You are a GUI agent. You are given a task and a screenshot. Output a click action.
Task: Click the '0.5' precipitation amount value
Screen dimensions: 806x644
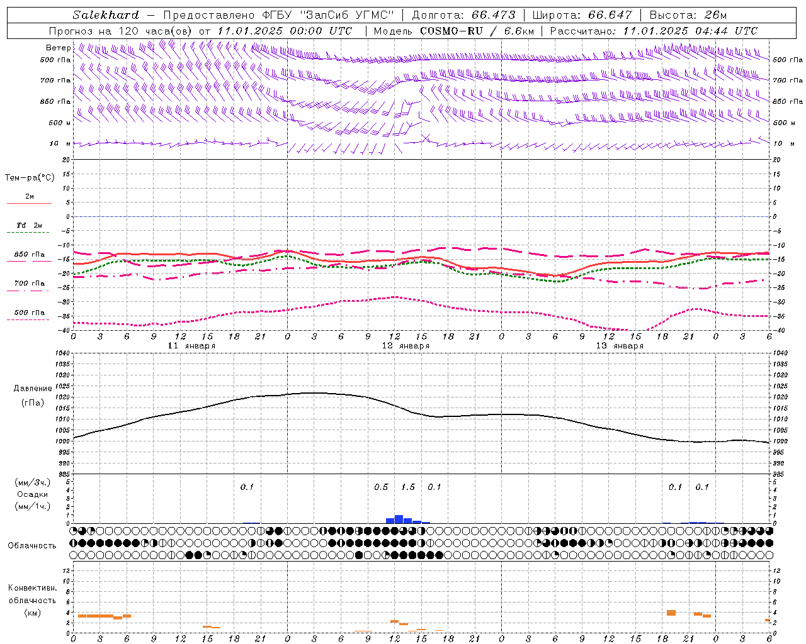[381, 487]
